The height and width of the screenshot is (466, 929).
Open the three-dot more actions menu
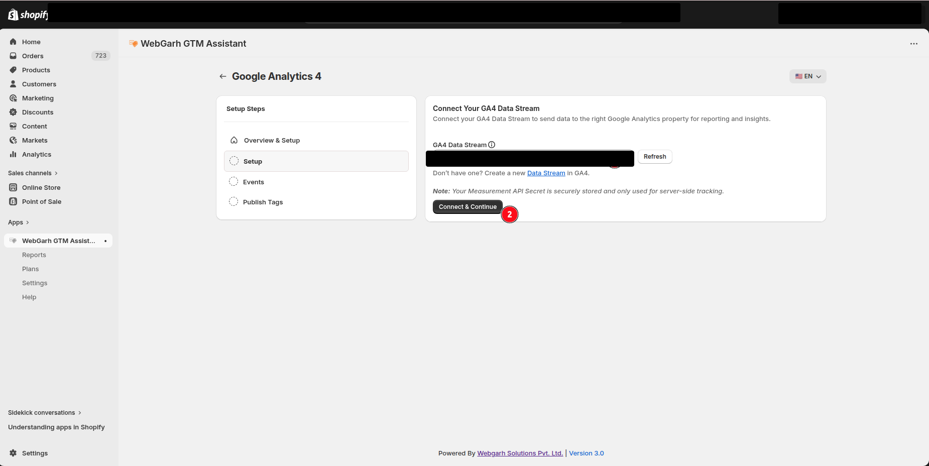click(x=914, y=44)
